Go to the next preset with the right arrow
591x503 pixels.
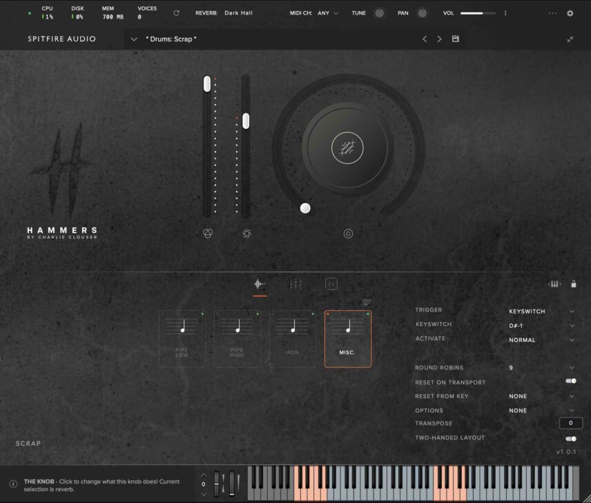(x=439, y=39)
